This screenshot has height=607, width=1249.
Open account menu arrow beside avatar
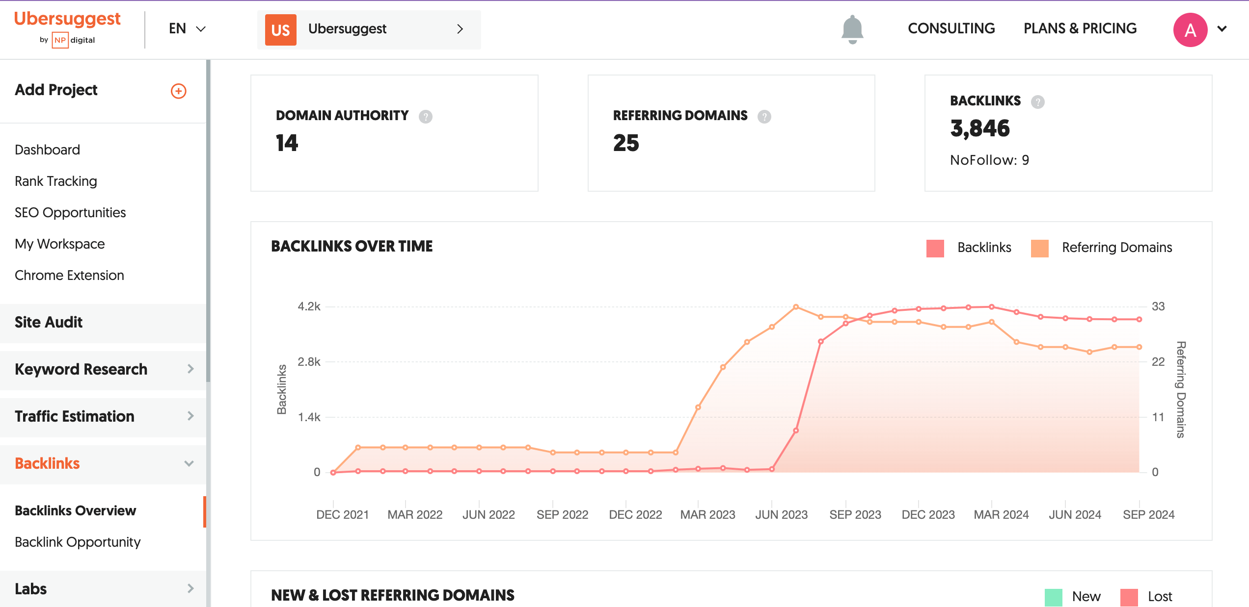click(1222, 29)
